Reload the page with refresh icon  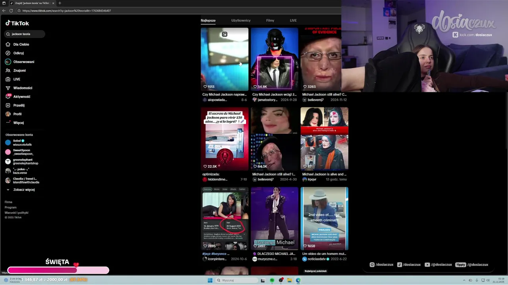tap(11, 11)
